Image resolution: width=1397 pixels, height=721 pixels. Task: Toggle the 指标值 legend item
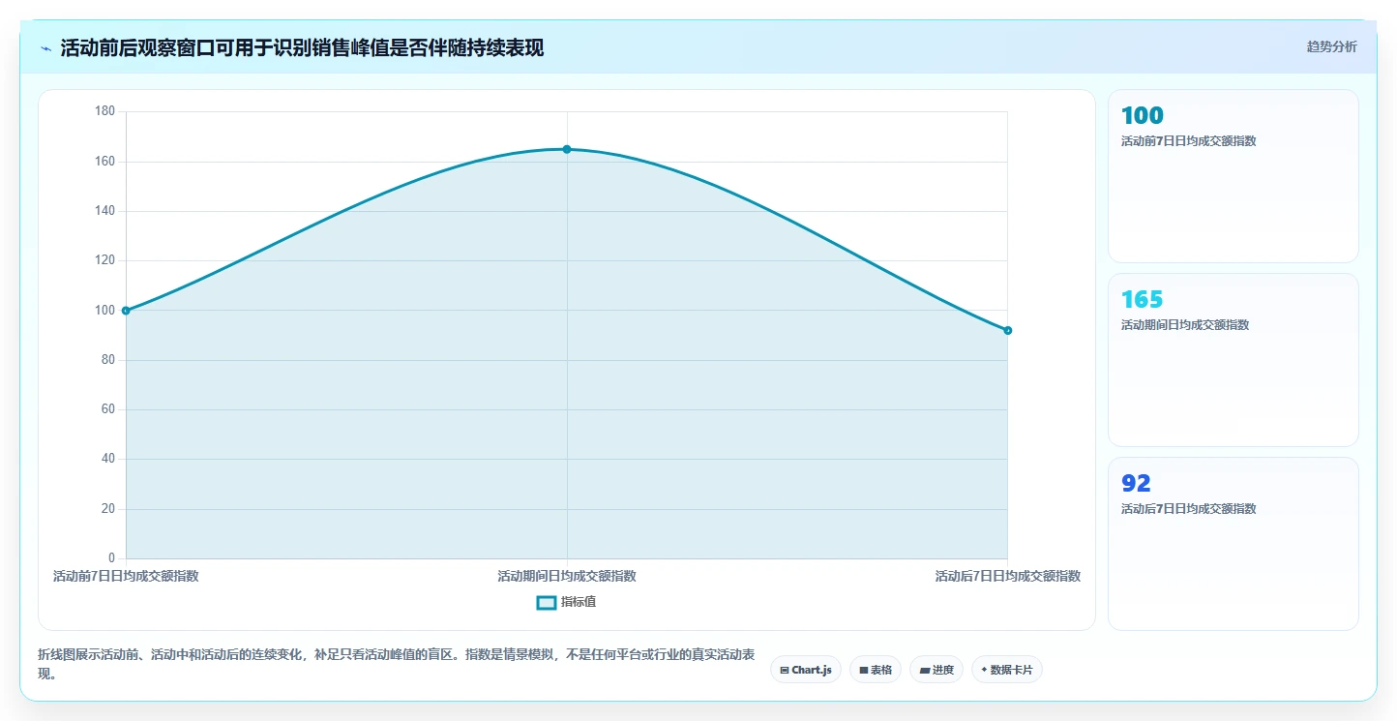pyautogui.click(x=567, y=602)
